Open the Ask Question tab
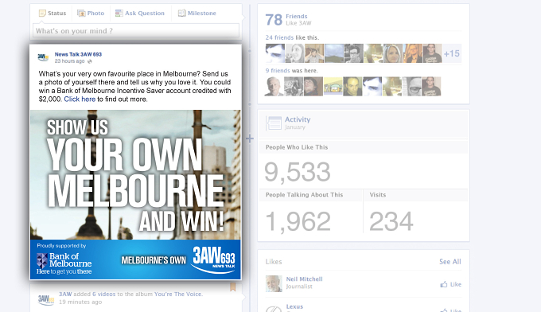Screen dimensions: 541x312 [140, 13]
